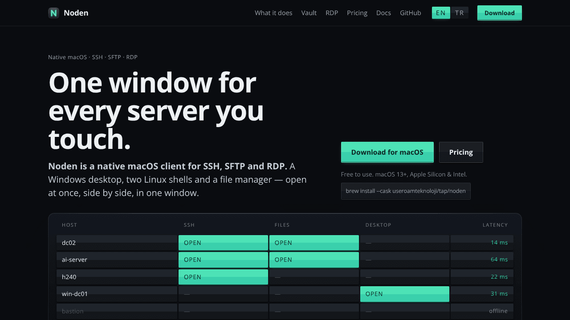The image size is (570, 320).
Task: Click the 22 ms latency value
Action: (499, 277)
